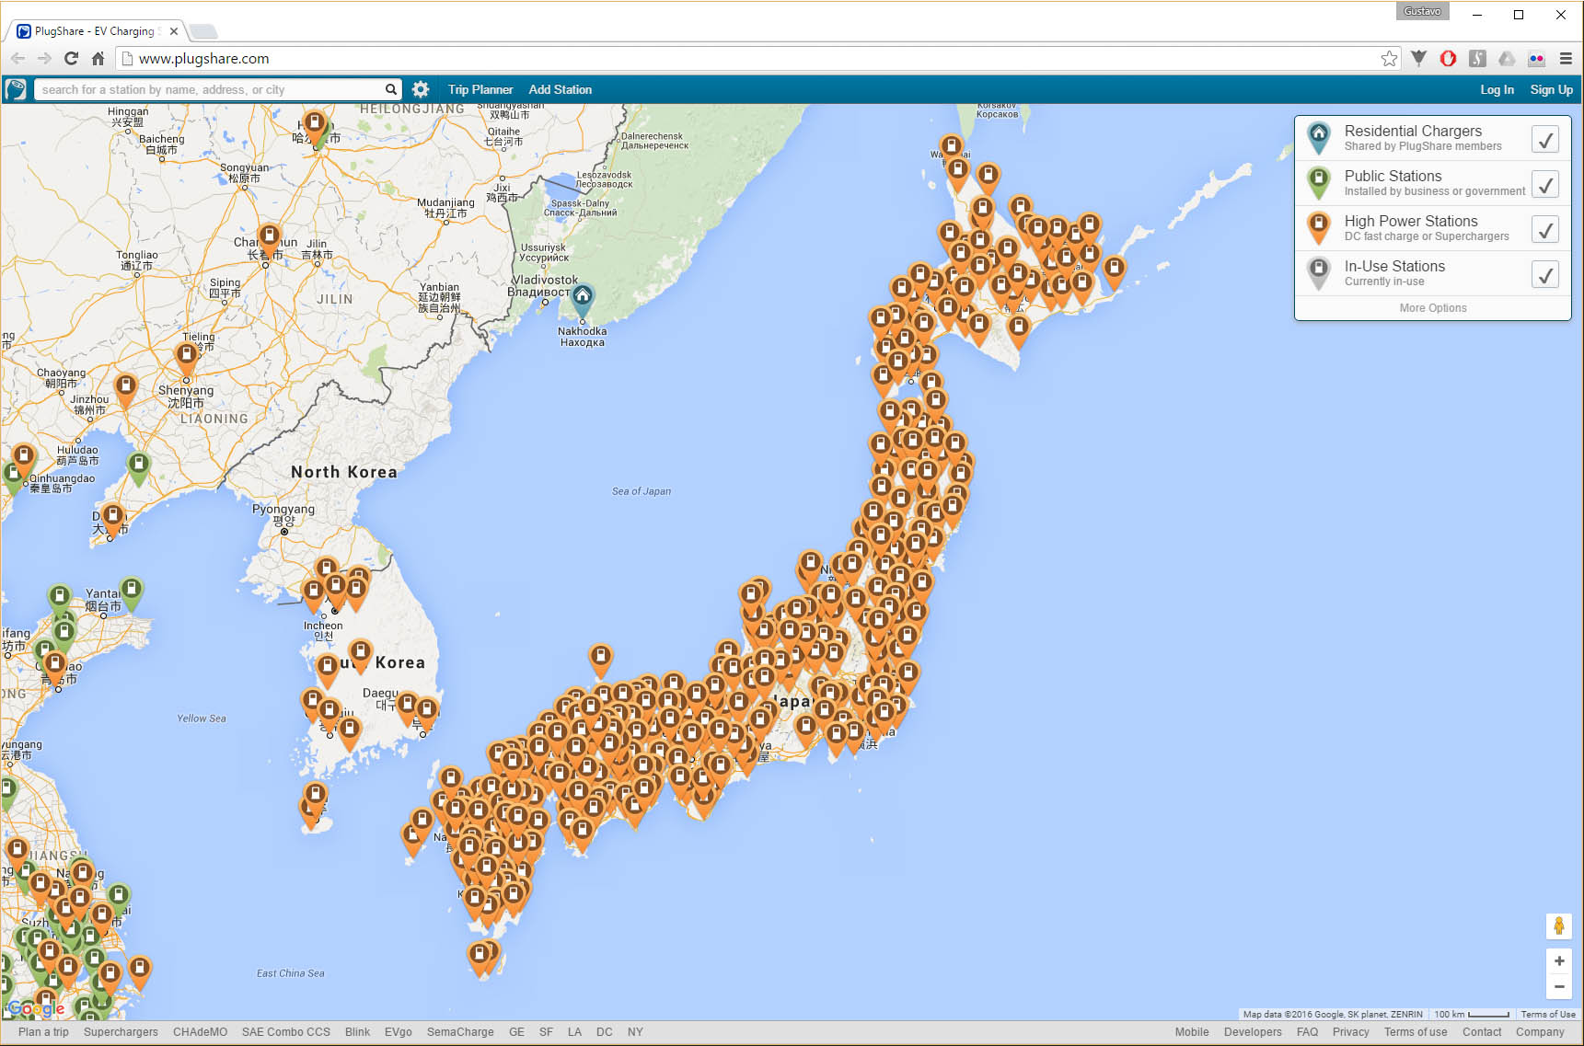The image size is (1584, 1046).
Task: Click the PlugShare logo icon
Action: coord(16,89)
